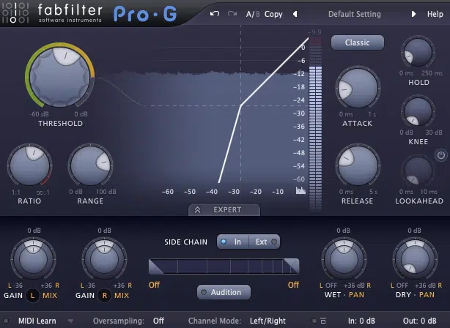This screenshot has width=450, height=328.
Task: Click the Lookahead knob
Action: coord(418,171)
